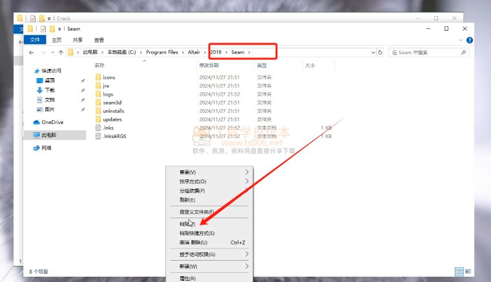Screen dimensions: 491x282
Task: Sort by 大小 column header
Action: [x=310, y=65]
